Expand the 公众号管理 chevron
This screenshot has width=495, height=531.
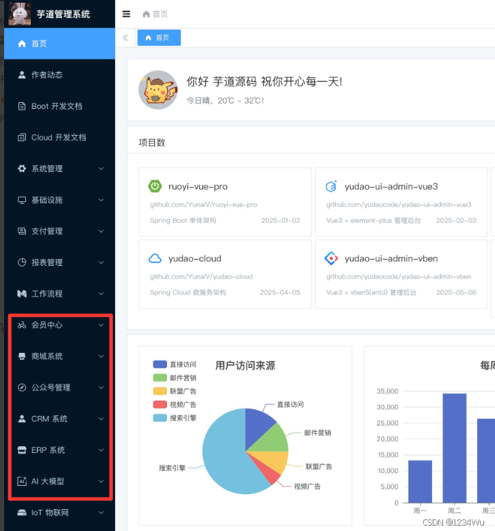101,387
